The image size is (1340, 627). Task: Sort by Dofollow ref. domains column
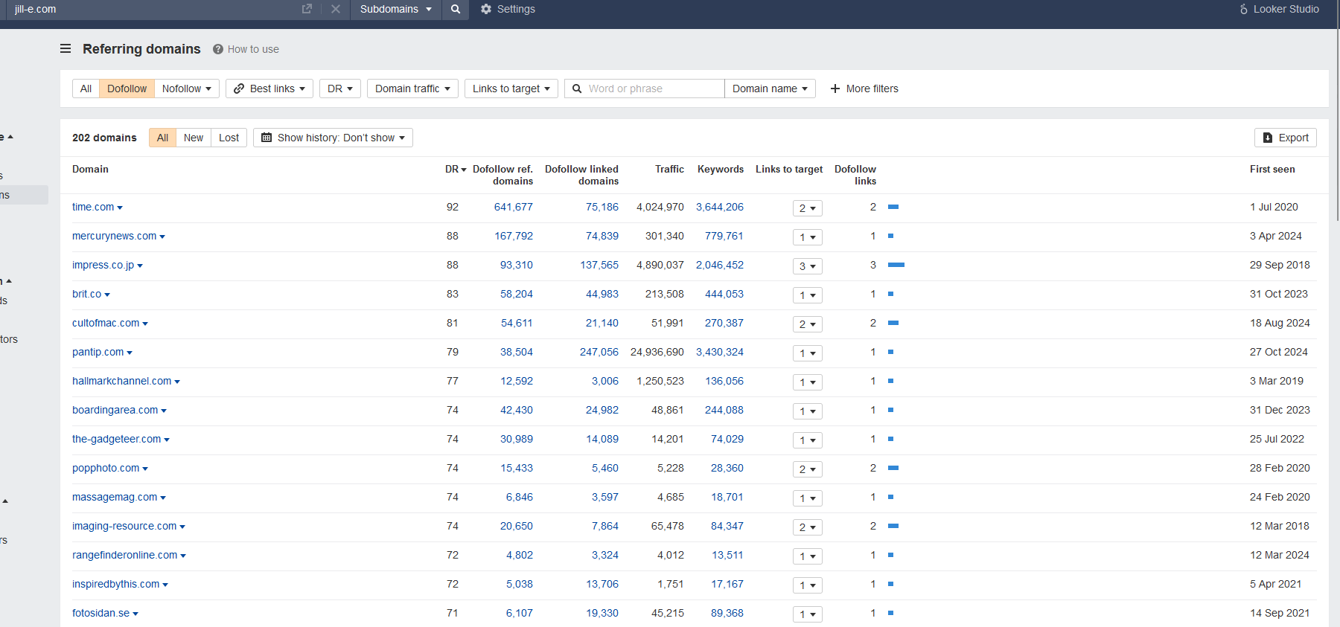point(502,175)
